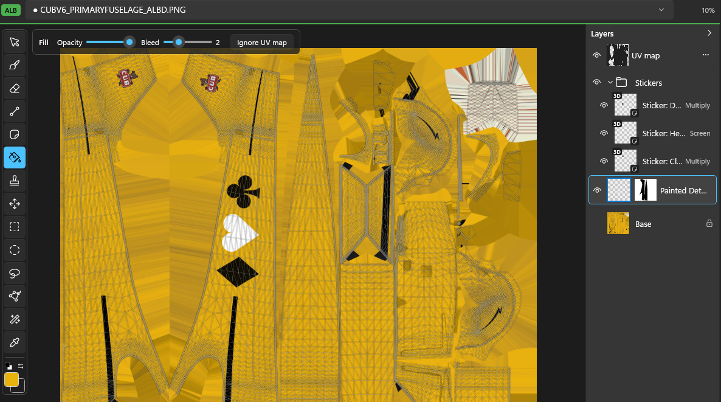Select the arrow Select tool
Screen dimensions: 721x402
pos(14,43)
